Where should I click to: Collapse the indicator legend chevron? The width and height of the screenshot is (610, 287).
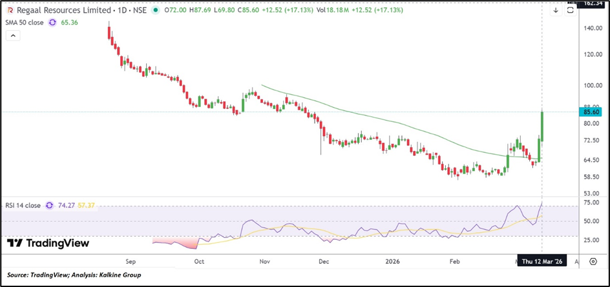(12, 36)
